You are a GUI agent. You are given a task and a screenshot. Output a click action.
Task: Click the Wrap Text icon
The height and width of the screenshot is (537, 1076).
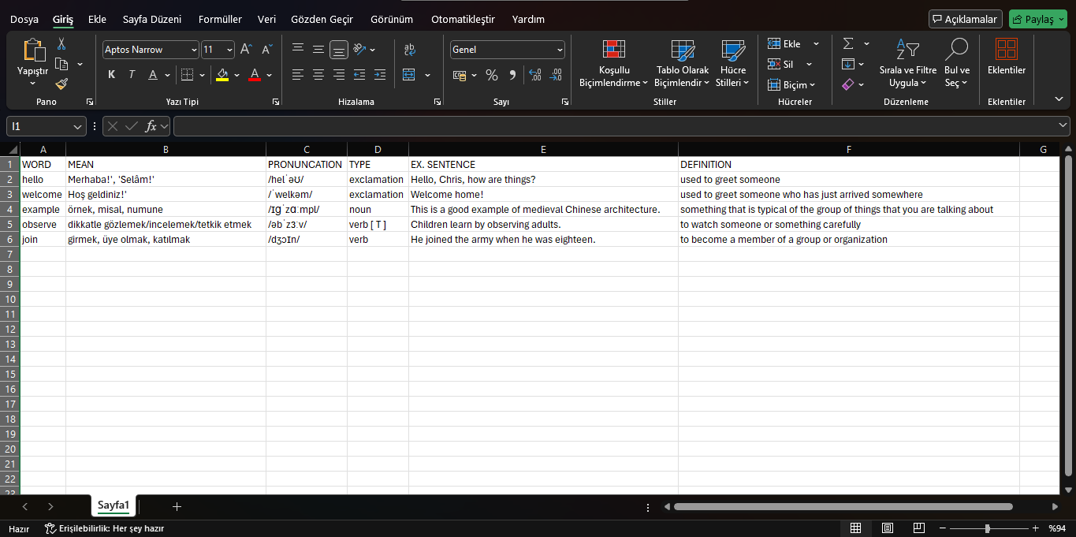[x=409, y=50]
